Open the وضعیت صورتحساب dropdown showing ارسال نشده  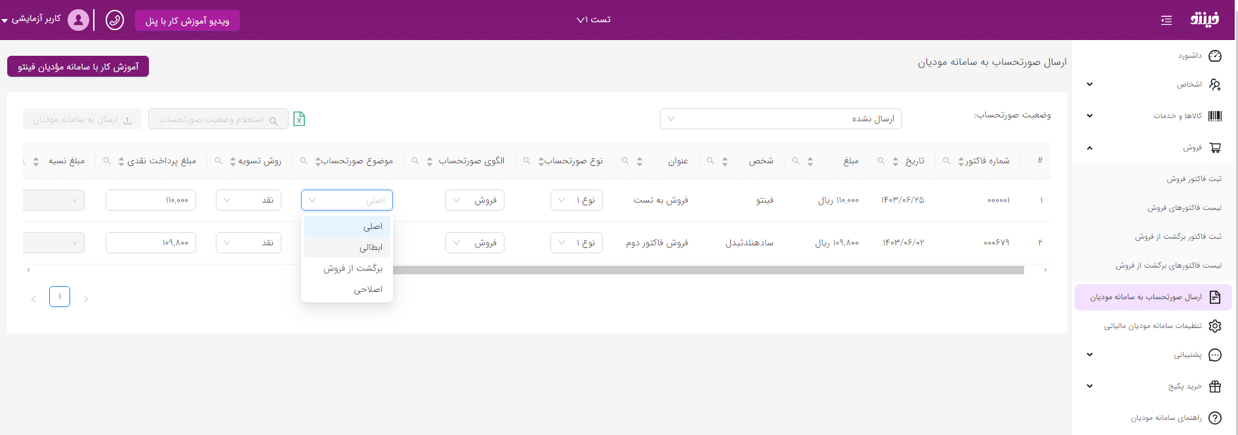[x=781, y=119]
